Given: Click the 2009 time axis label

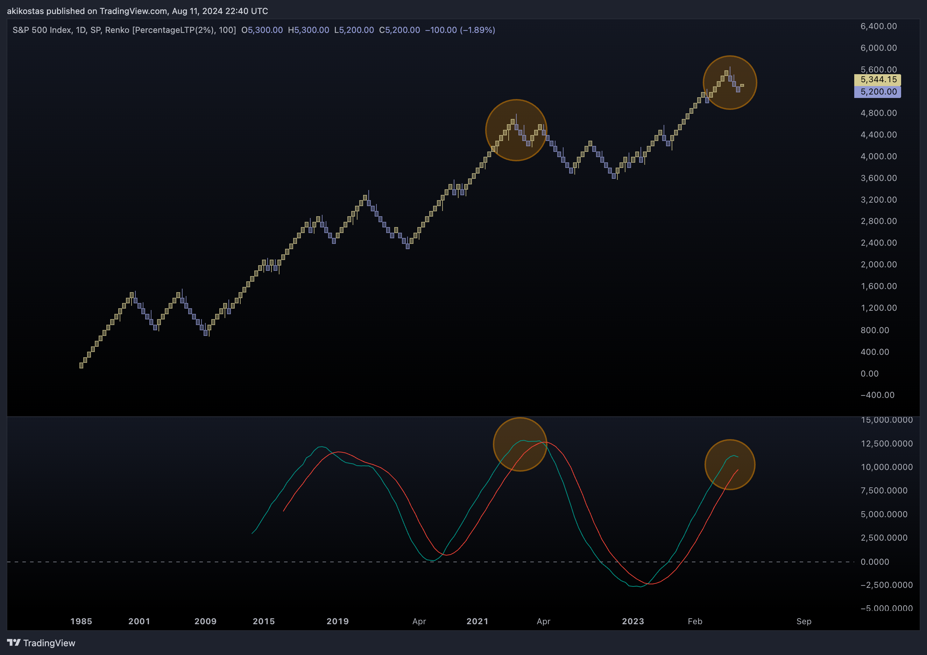Looking at the screenshot, I should point(205,621).
